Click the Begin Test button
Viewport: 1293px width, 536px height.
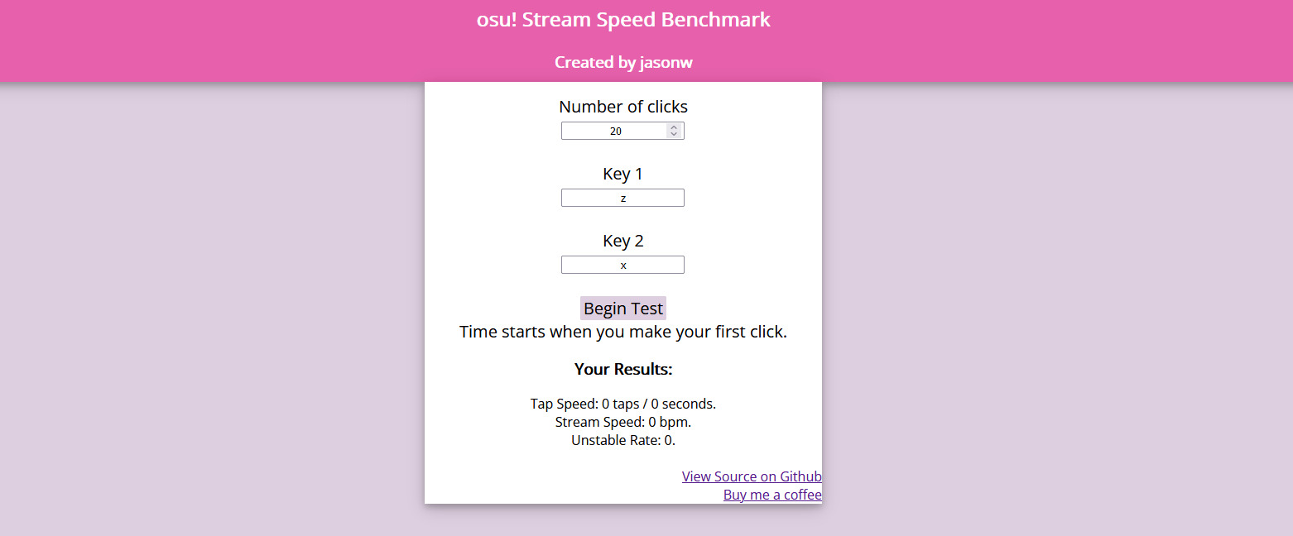tap(623, 309)
